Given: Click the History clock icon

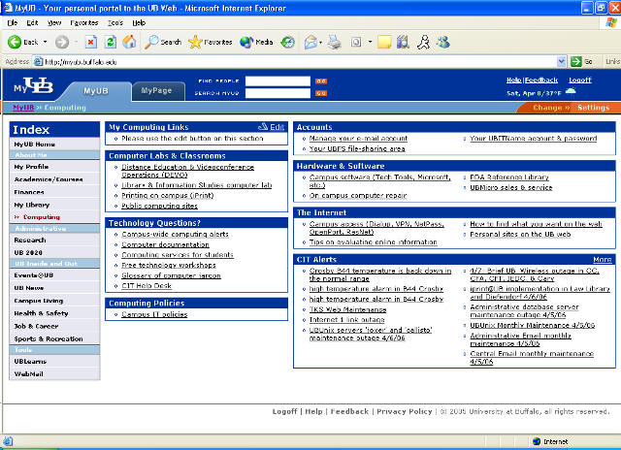Looking at the screenshot, I should 287,42.
